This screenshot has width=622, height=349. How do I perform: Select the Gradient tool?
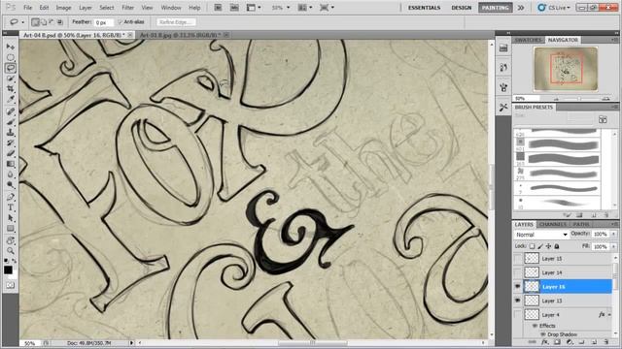[x=11, y=164]
